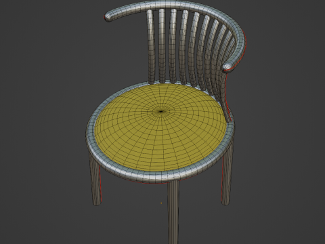Select the right chair leg

(x=227, y=177)
